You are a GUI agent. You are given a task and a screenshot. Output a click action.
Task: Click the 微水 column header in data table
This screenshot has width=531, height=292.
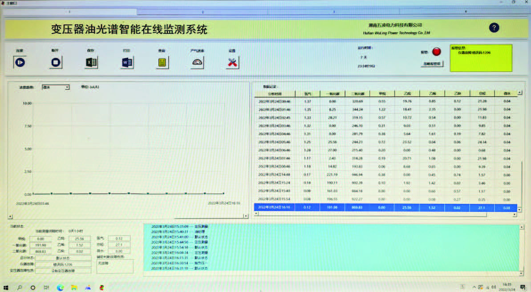(x=506, y=94)
